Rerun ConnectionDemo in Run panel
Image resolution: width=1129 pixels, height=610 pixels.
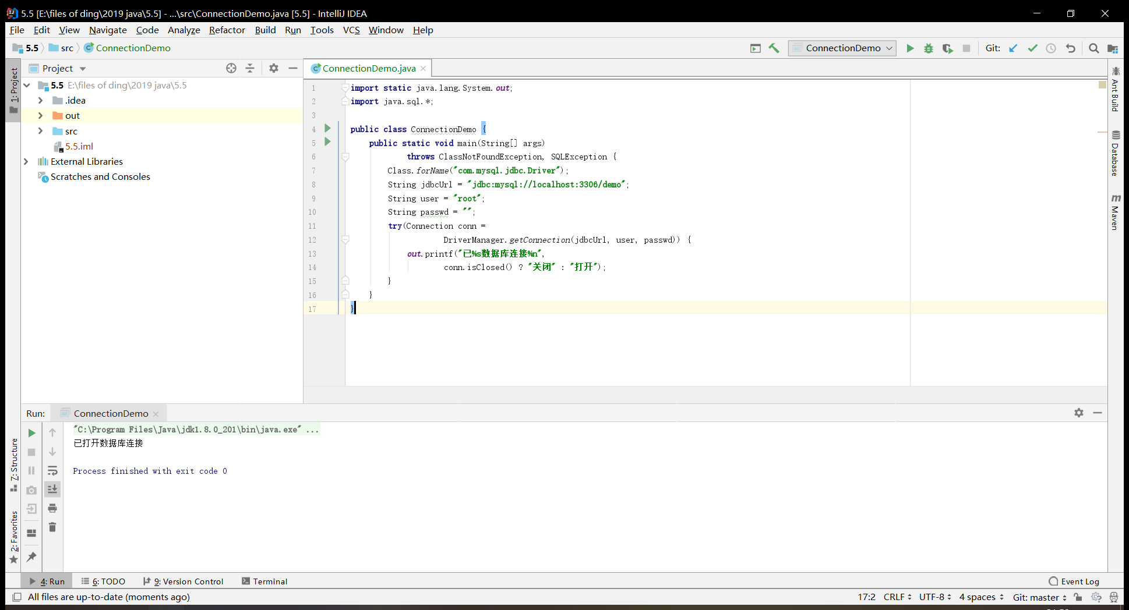[32, 433]
